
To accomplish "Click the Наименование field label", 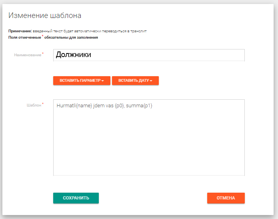I will pos(28,55).
